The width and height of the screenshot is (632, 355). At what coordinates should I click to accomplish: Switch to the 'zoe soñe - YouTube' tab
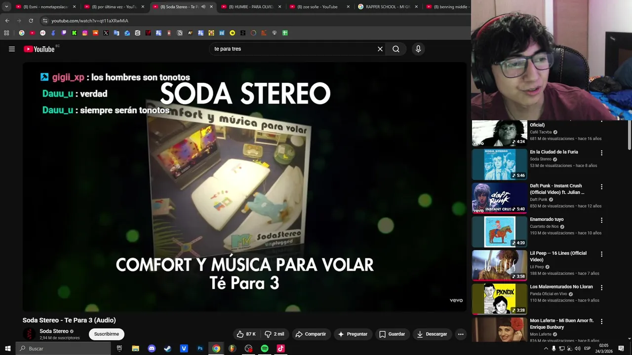pos(319,7)
